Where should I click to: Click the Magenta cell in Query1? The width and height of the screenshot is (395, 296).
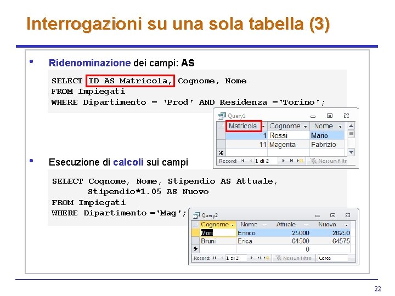288,145
